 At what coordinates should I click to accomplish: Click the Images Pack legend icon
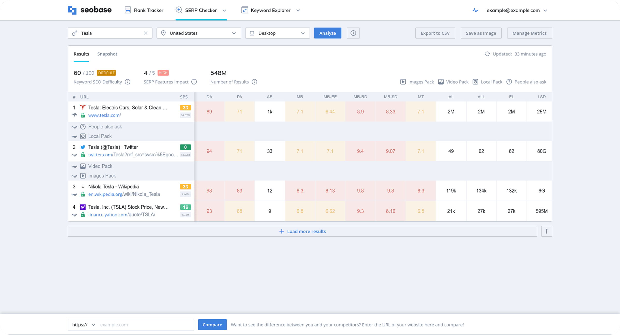coord(403,82)
